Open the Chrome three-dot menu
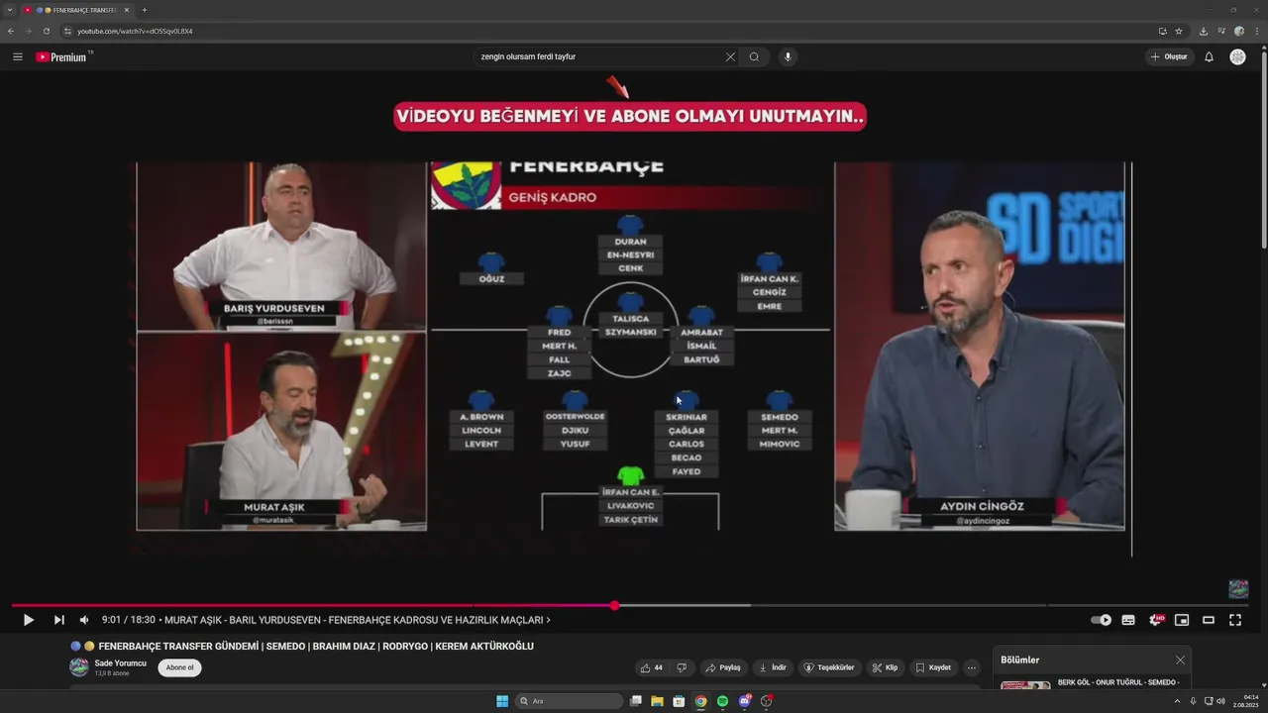This screenshot has width=1268, height=713. (1256, 31)
